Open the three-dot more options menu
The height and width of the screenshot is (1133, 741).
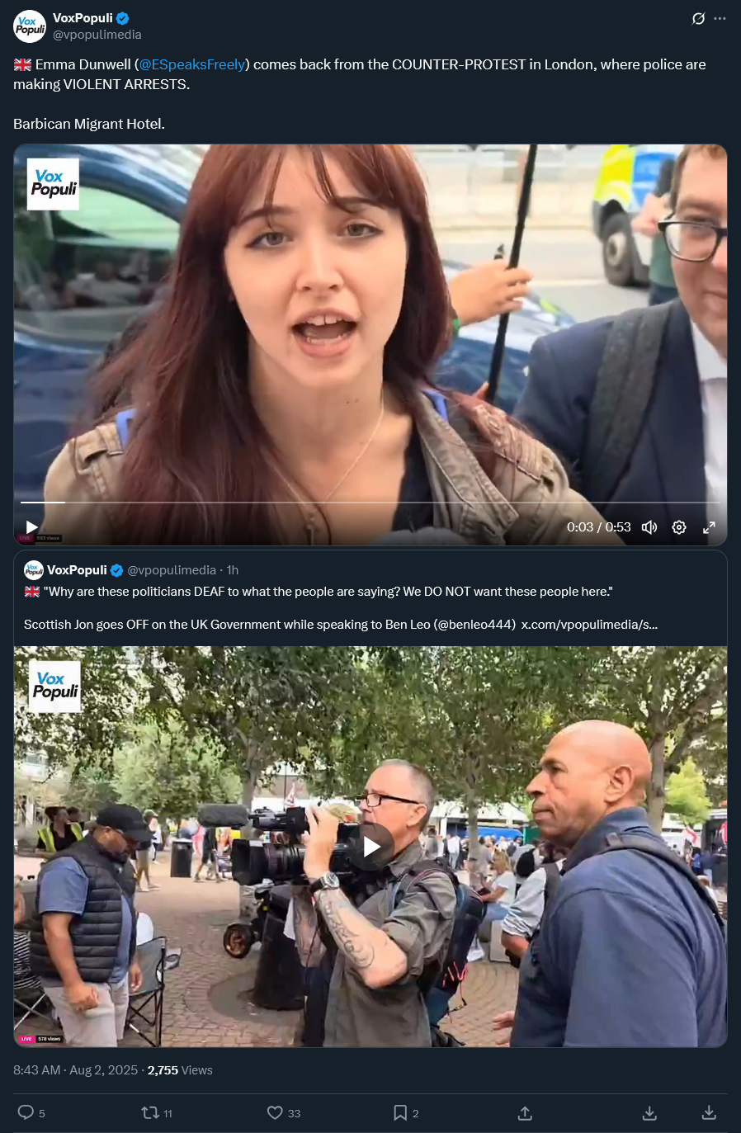(720, 19)
